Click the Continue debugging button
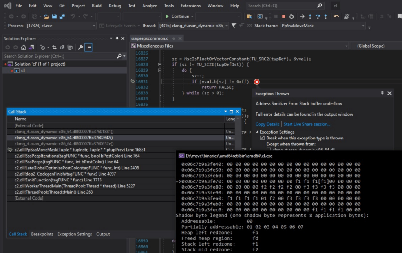This screenshot has height=253, width=402. point(177,16)
